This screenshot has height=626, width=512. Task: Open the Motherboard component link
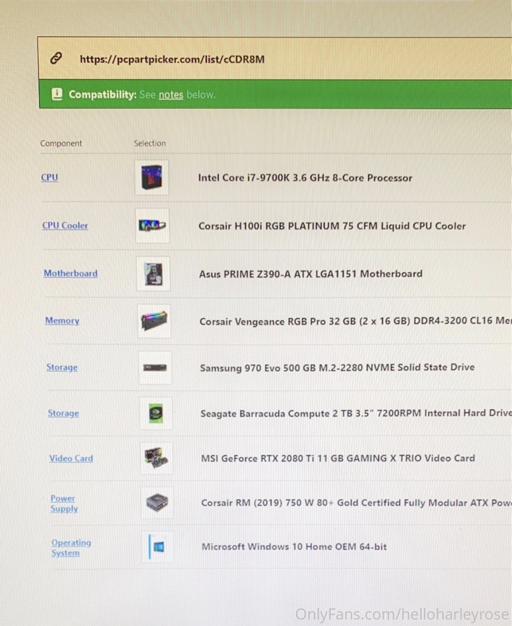point(70,273)
